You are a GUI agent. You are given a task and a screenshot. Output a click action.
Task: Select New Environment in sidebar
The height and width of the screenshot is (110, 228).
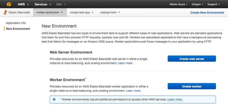(x=18, y=29)
